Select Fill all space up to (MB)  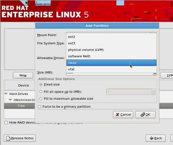point(41,92)
